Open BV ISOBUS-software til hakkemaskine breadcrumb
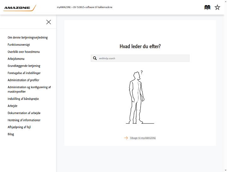 pyautogui.click(x=93, y=7)
